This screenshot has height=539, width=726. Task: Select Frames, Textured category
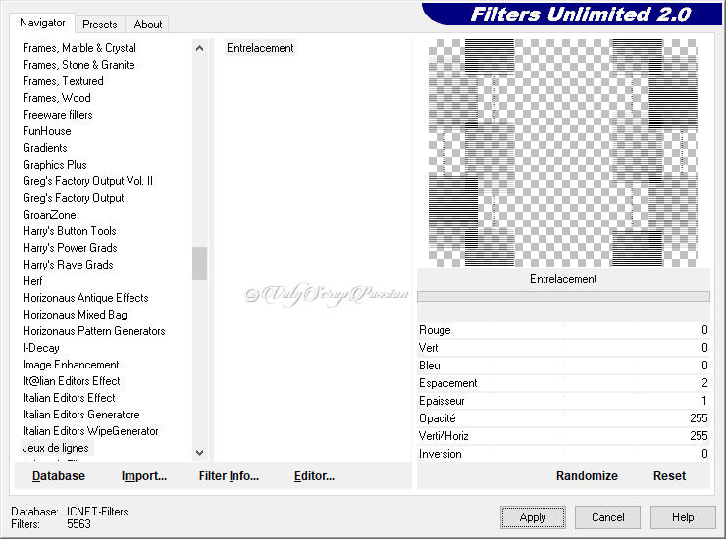coord(63,81)
